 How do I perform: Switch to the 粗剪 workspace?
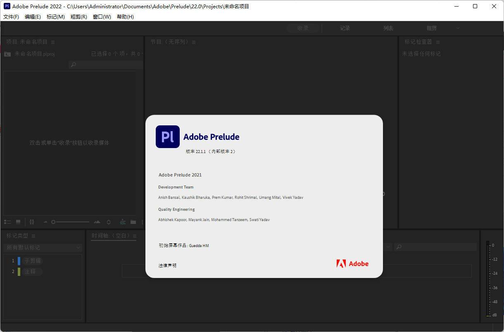pyautogui.click(x=432, y=28)
